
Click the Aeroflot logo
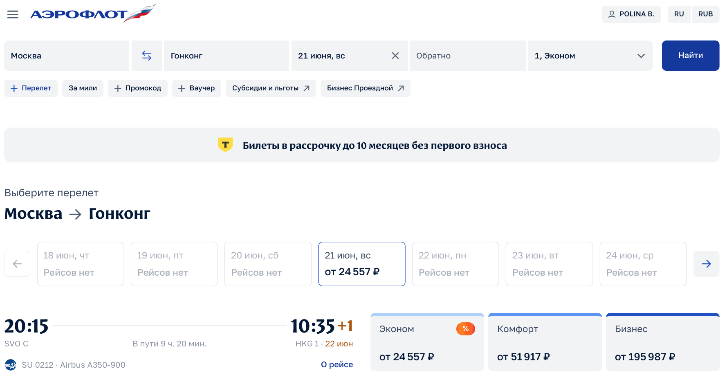point(93,13)
